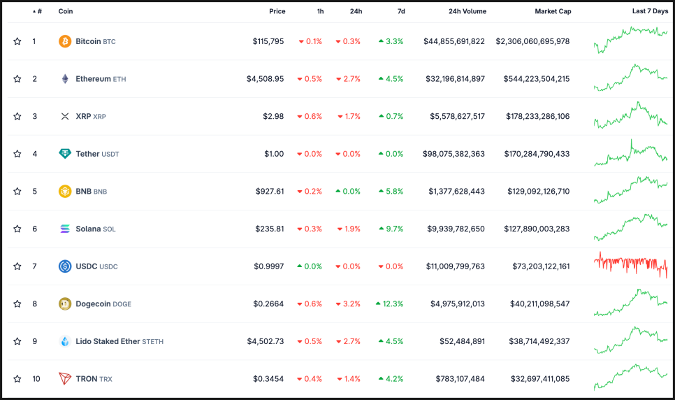The height and width of the screenshot is (400, 675).
Task: Toggle the favorite star for TRON
Action: [x=17, y=378]
